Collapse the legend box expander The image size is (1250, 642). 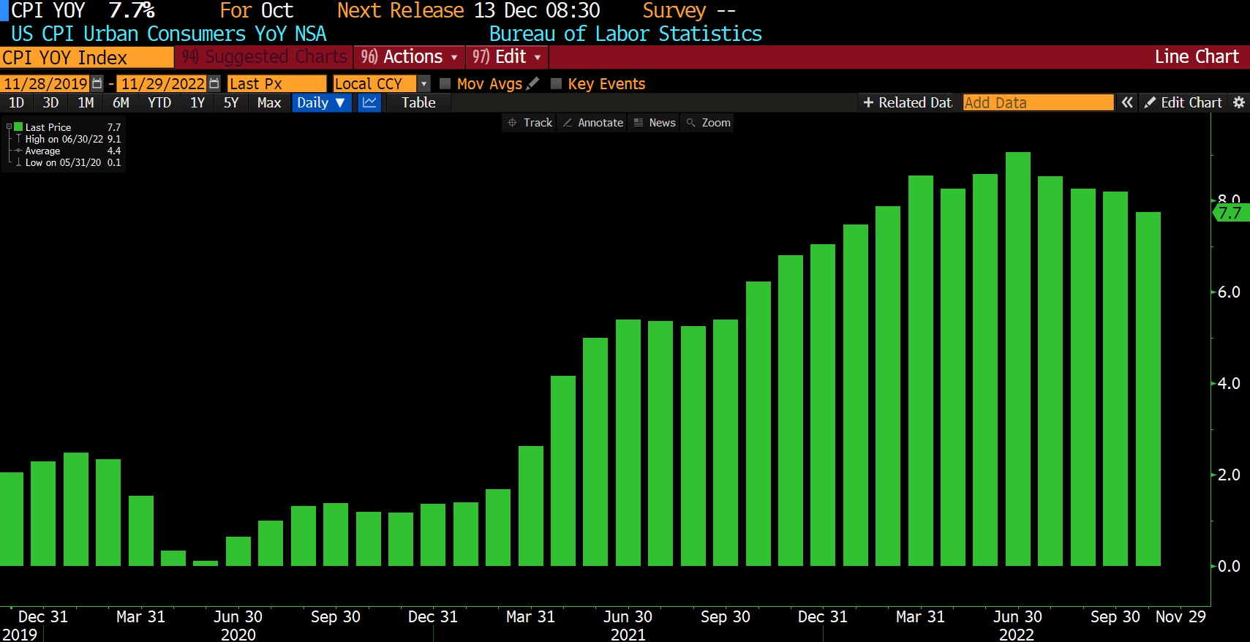coord(9,127)
